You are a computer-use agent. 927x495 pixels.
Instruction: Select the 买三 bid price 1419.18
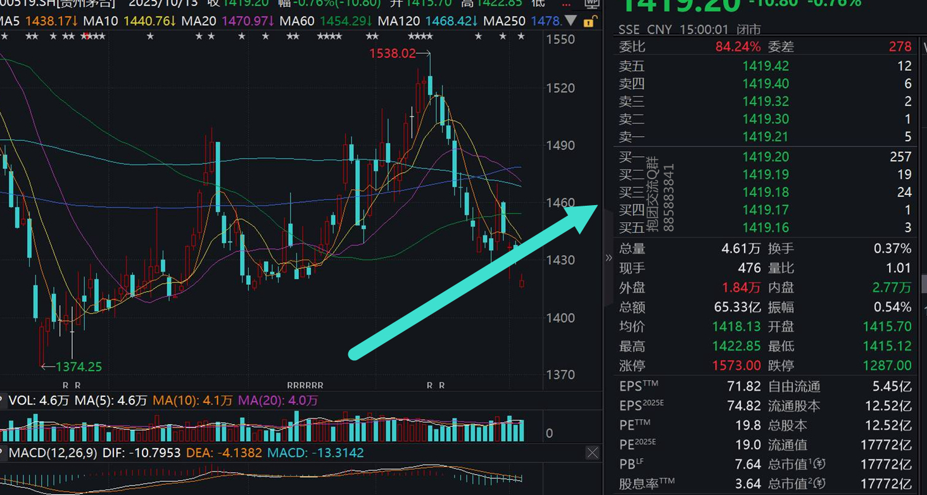(x=766, y=192)
